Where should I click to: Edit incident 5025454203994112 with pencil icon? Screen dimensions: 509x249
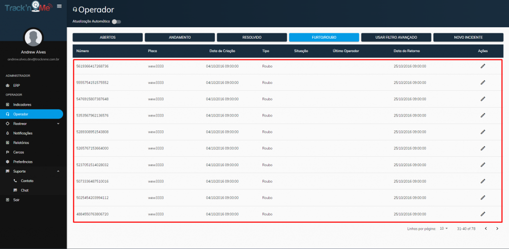483,197
